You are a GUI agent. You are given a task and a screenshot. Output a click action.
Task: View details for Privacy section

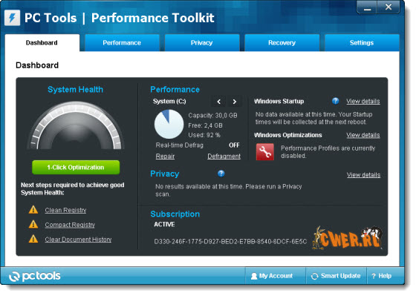coord(363,175)
